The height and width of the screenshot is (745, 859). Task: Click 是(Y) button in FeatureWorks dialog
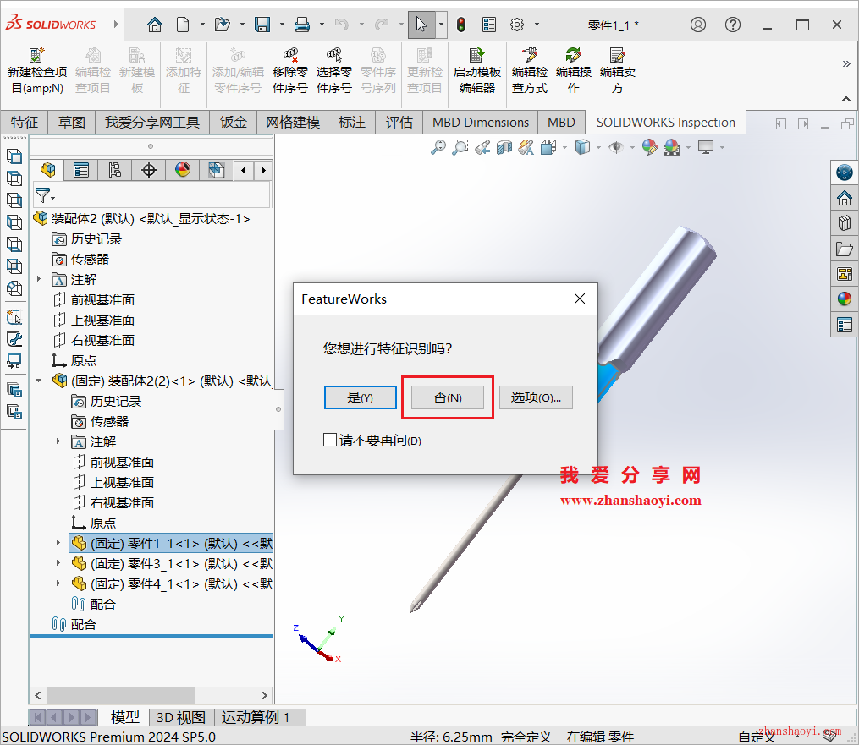pyautogui.click(x=360, y=397)
